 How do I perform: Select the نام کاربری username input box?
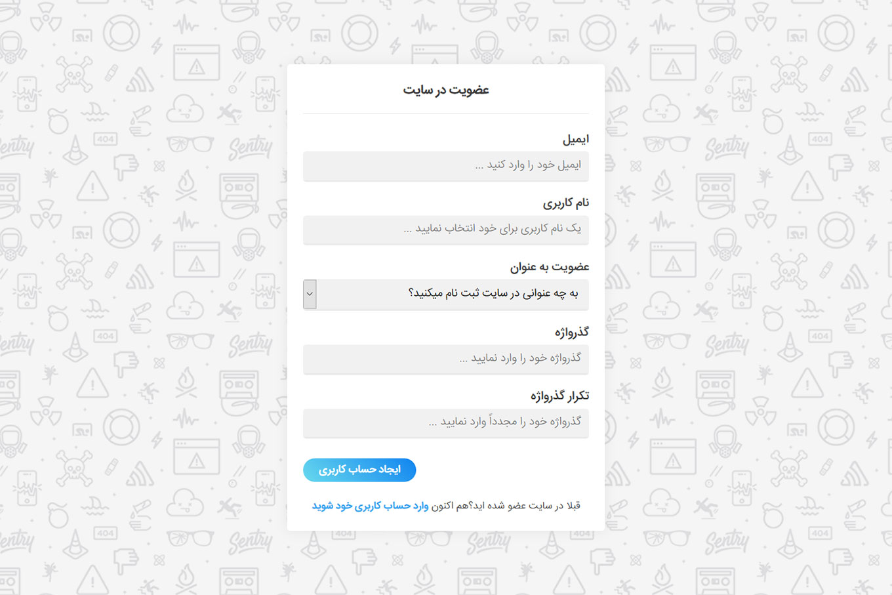pyautogui.click(x=445, y=230)
